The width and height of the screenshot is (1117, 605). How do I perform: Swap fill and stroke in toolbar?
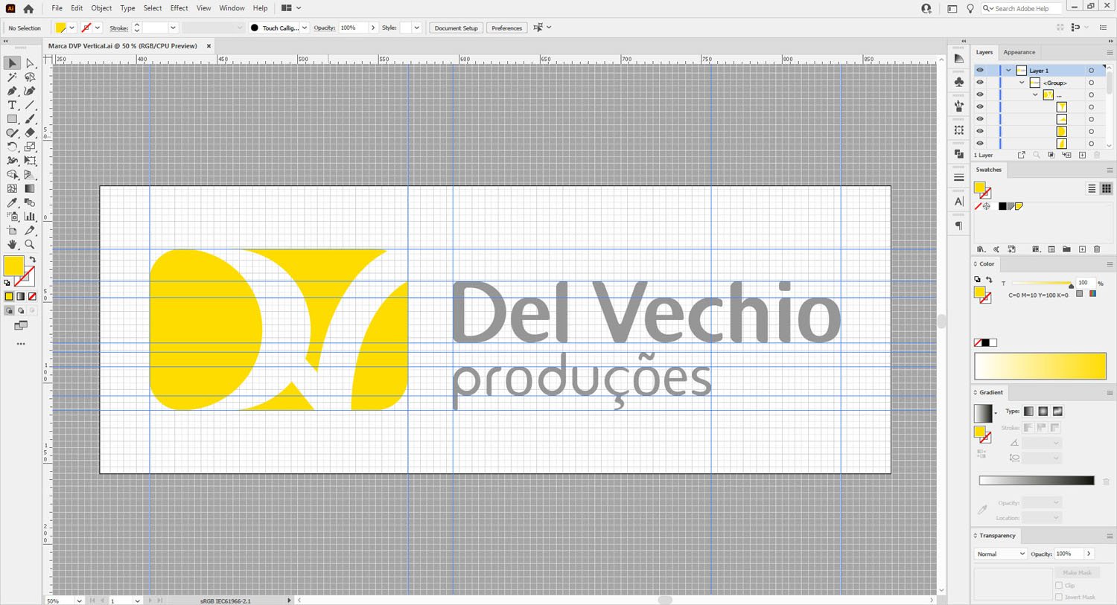click(32, 260)
